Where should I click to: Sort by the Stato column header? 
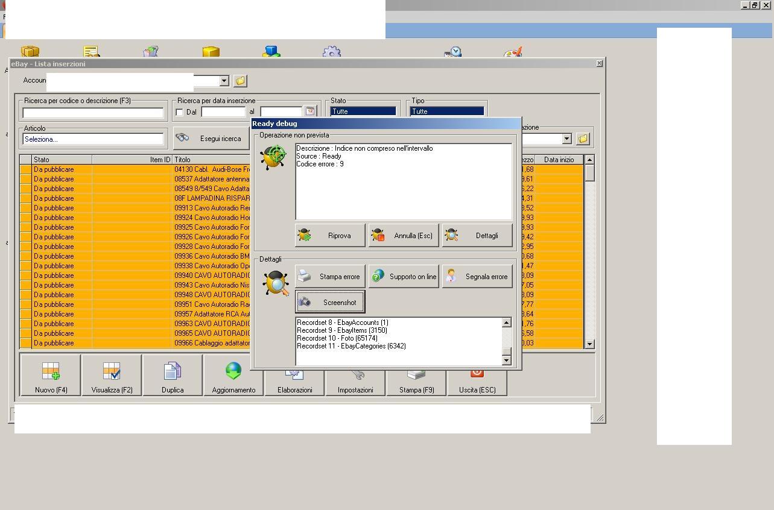62,160
